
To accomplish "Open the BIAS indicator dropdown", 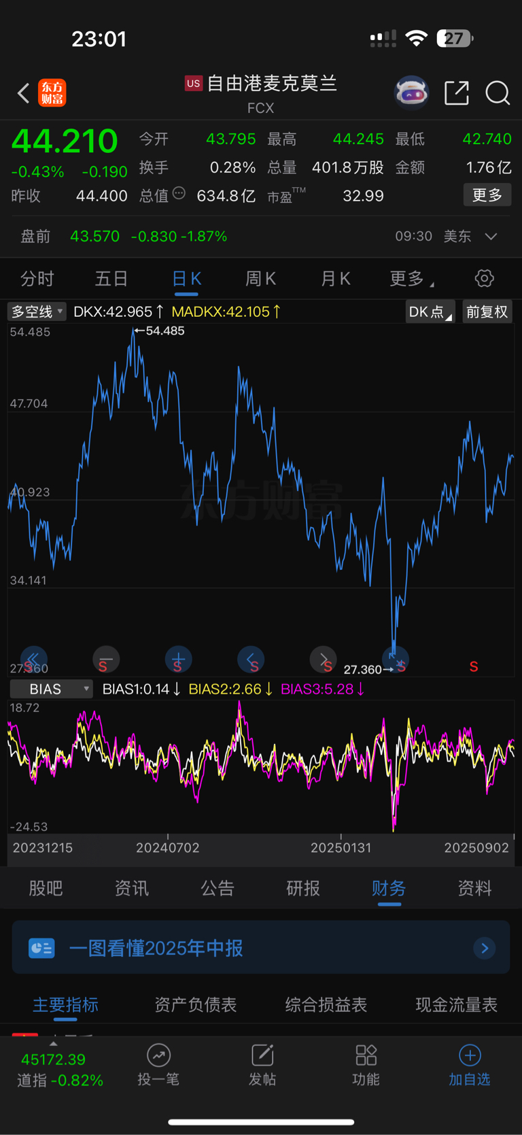I will (52, 689).
